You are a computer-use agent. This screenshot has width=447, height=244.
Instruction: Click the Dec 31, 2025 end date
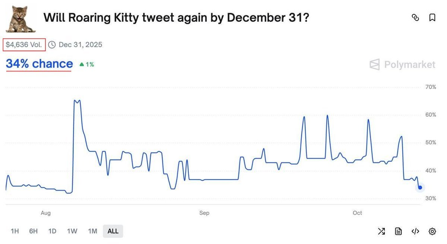80,45
